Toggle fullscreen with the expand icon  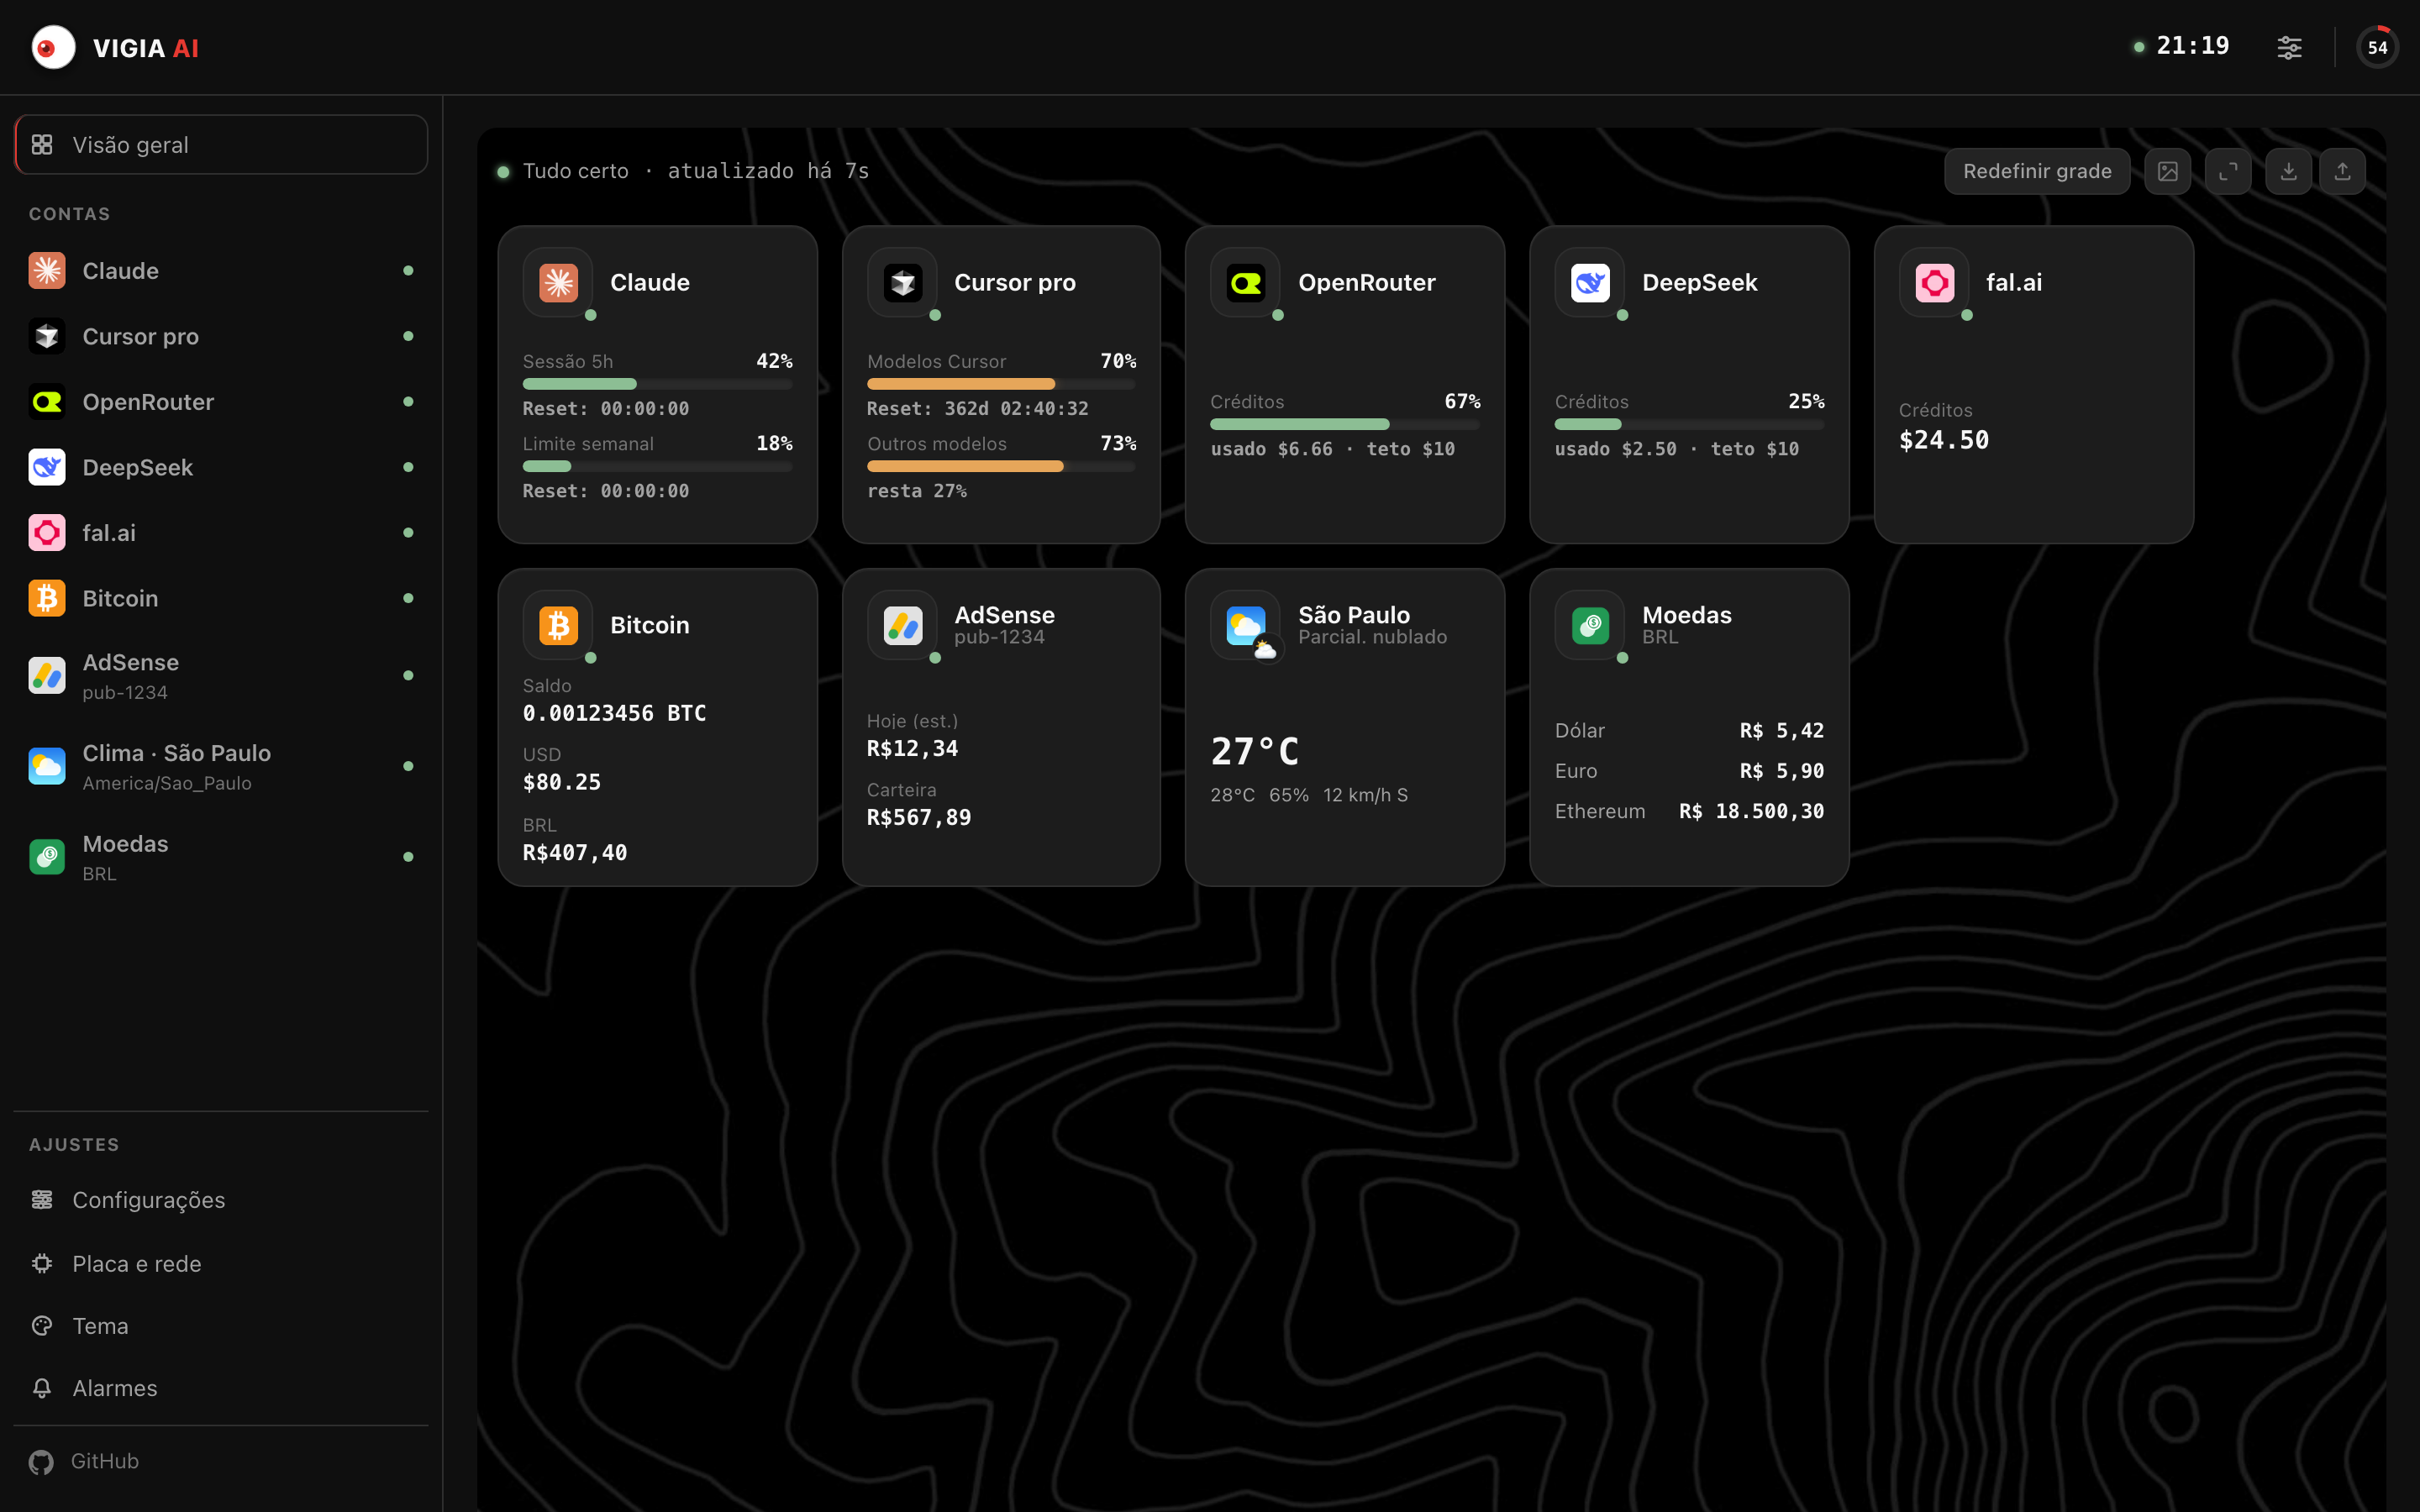tap(2228, 171)
